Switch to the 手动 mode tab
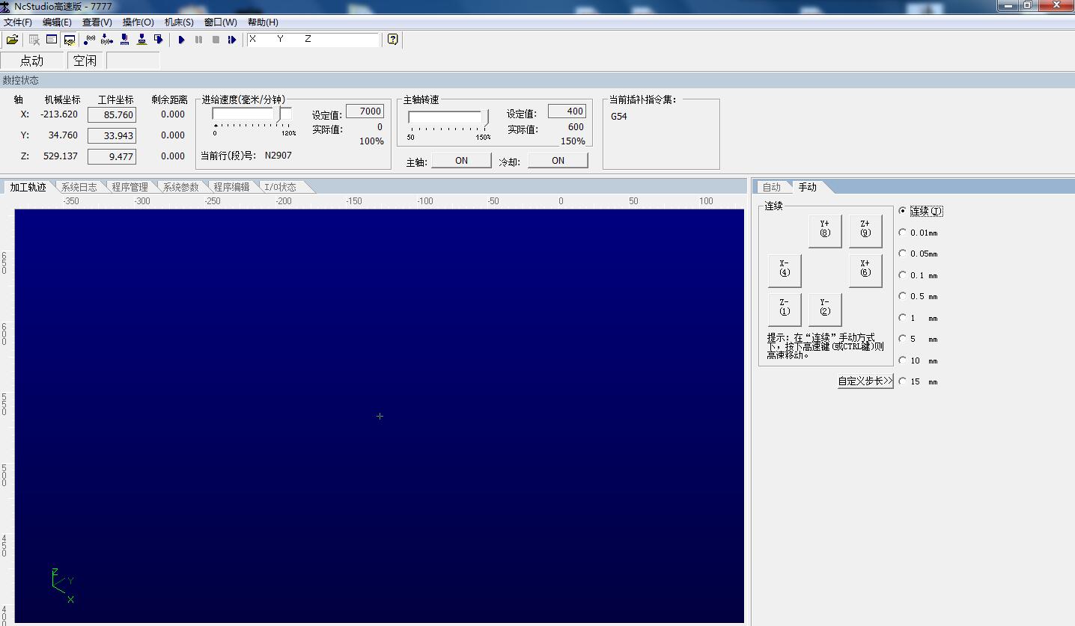This screenshot has width=1075, height=626. [x=807, y=187]
